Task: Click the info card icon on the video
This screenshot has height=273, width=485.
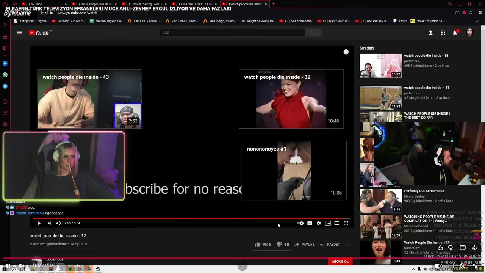Action: [346, 52]
